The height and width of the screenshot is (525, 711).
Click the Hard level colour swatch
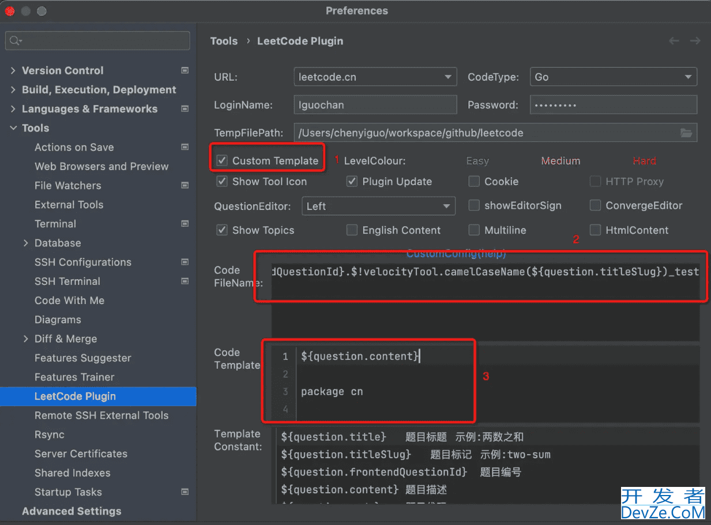coord(644,161)
